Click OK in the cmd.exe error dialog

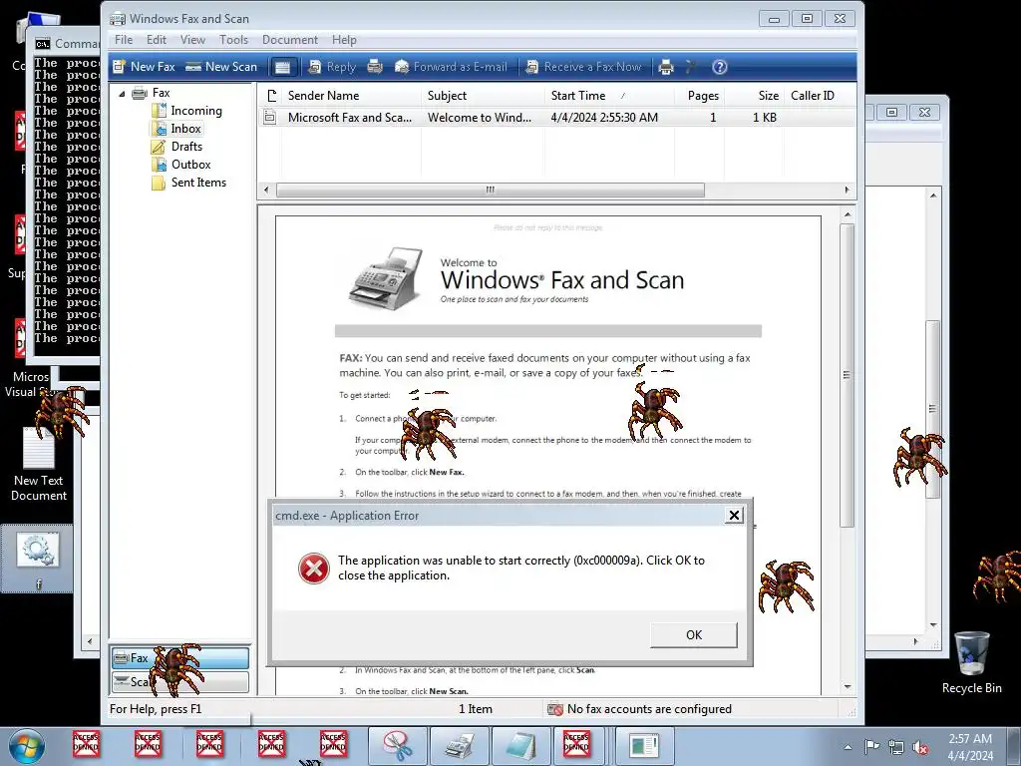point(694,634)
